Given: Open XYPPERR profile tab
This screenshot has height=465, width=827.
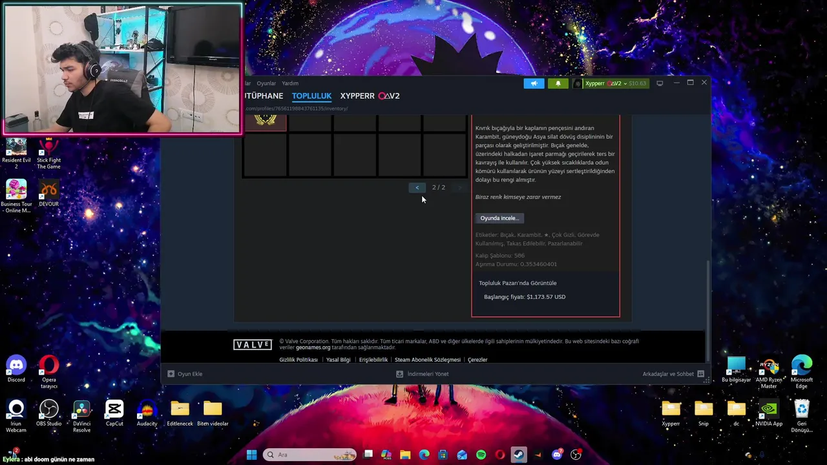Looking at the screenshot, I should 370,96.
